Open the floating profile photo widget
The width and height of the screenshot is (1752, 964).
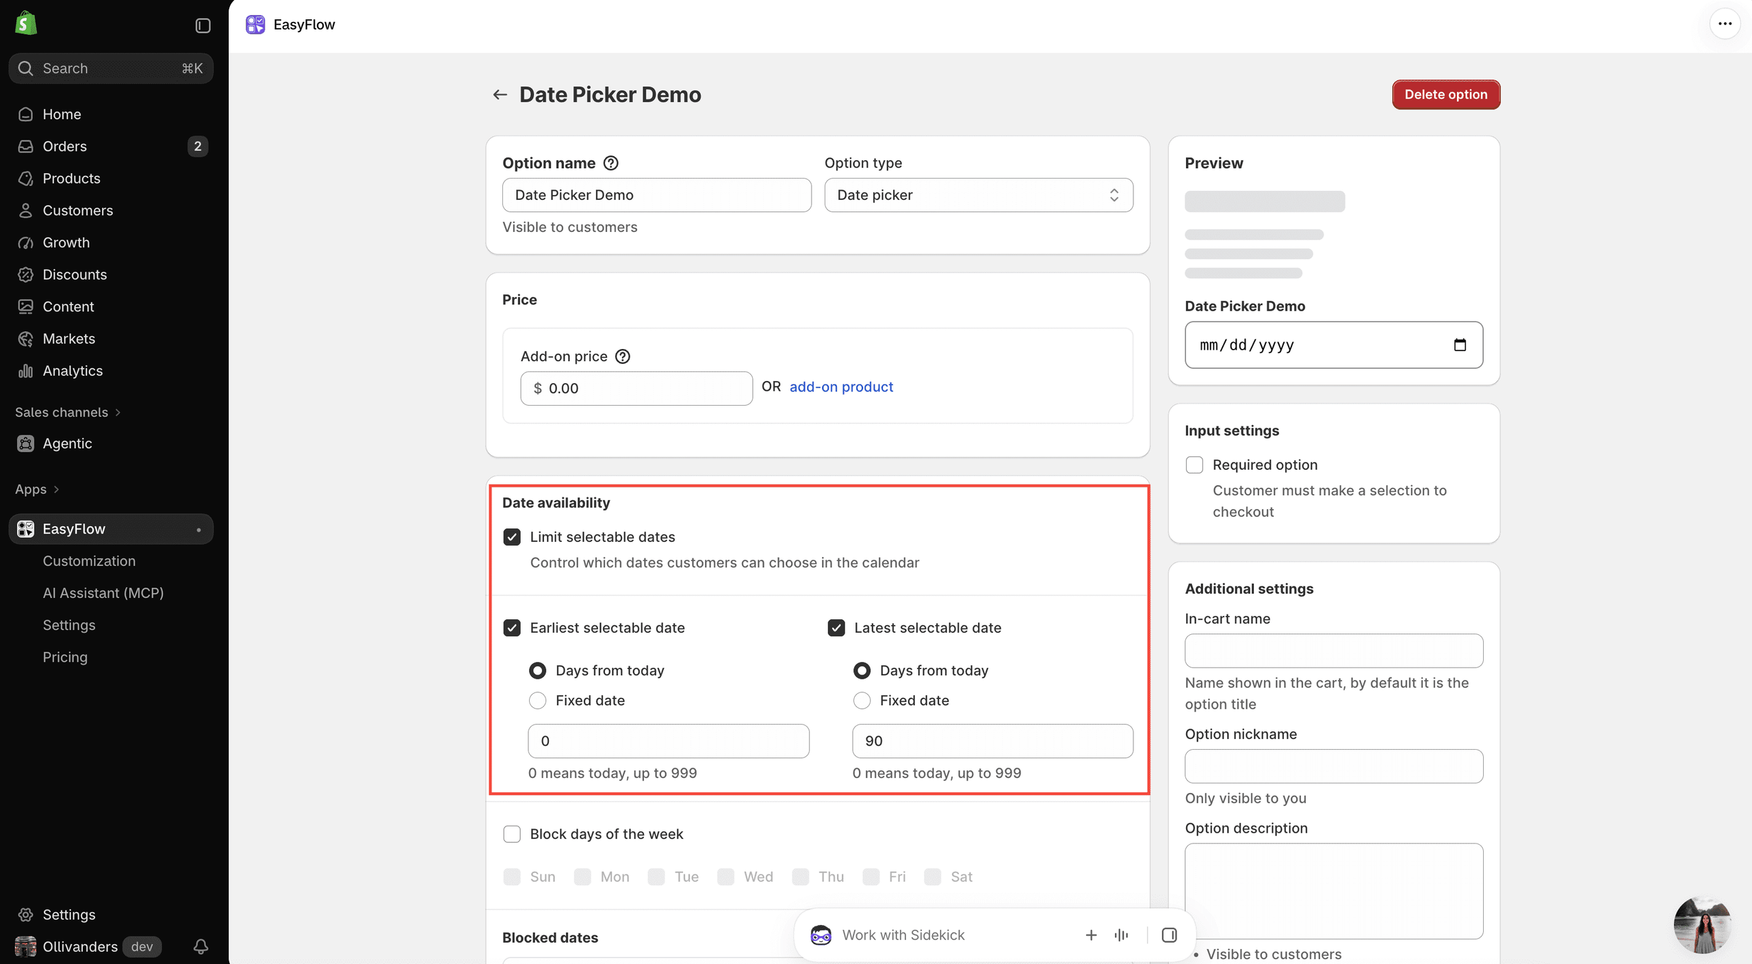(x=1703, y=925)
